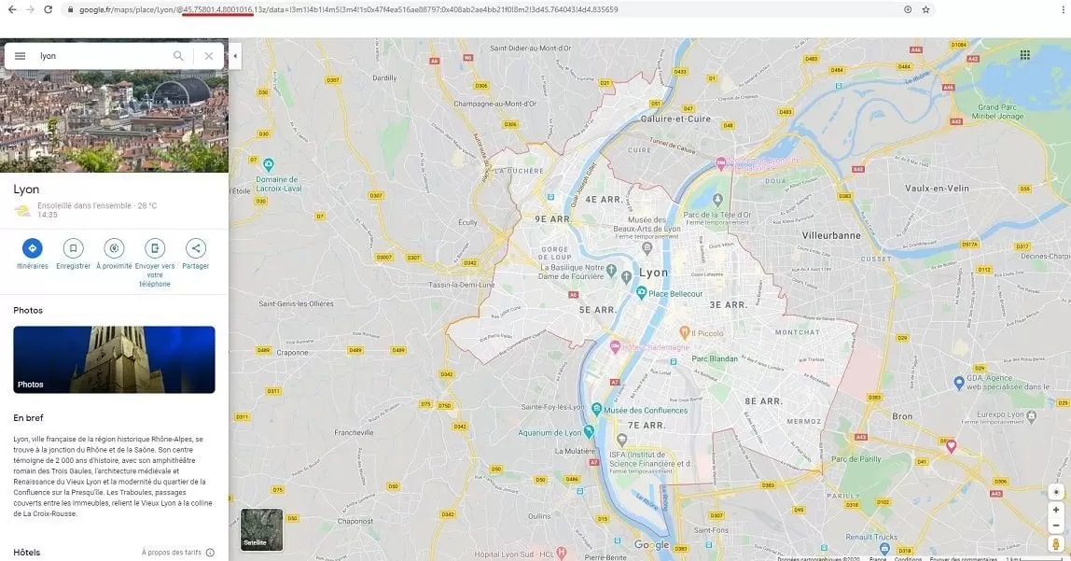Viewport: 1071px width, 561px height.
Task: Click the magnifier search icon beside lyon
Action: 178,56
